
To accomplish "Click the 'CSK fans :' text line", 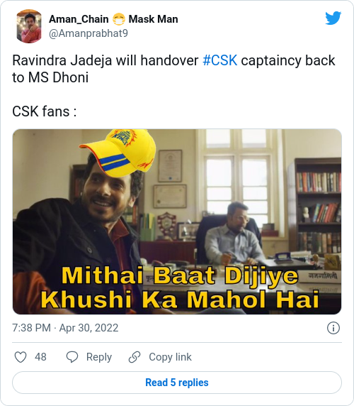I will pyautogui.click(x=44, y=111).
